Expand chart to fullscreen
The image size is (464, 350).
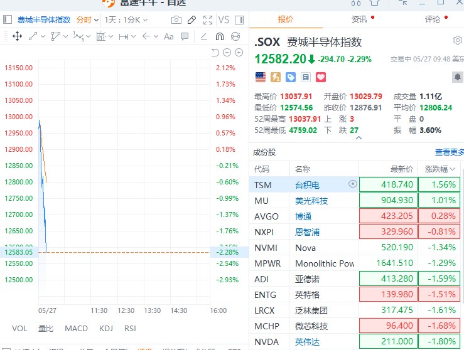[x=208, y=20]
